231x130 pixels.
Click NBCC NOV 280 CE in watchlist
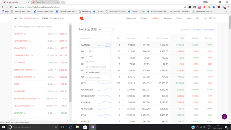[x=22, y=106]
